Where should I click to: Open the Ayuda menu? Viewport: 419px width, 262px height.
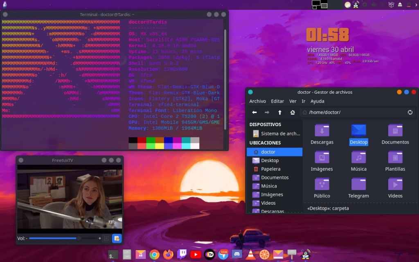coord(317,101)
